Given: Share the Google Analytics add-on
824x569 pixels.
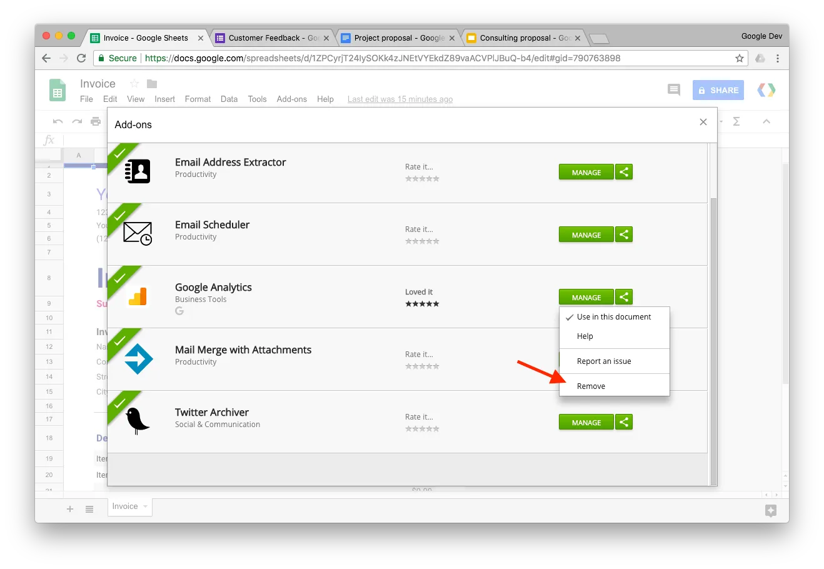Looking at the screenshot, I should (623, 296).
